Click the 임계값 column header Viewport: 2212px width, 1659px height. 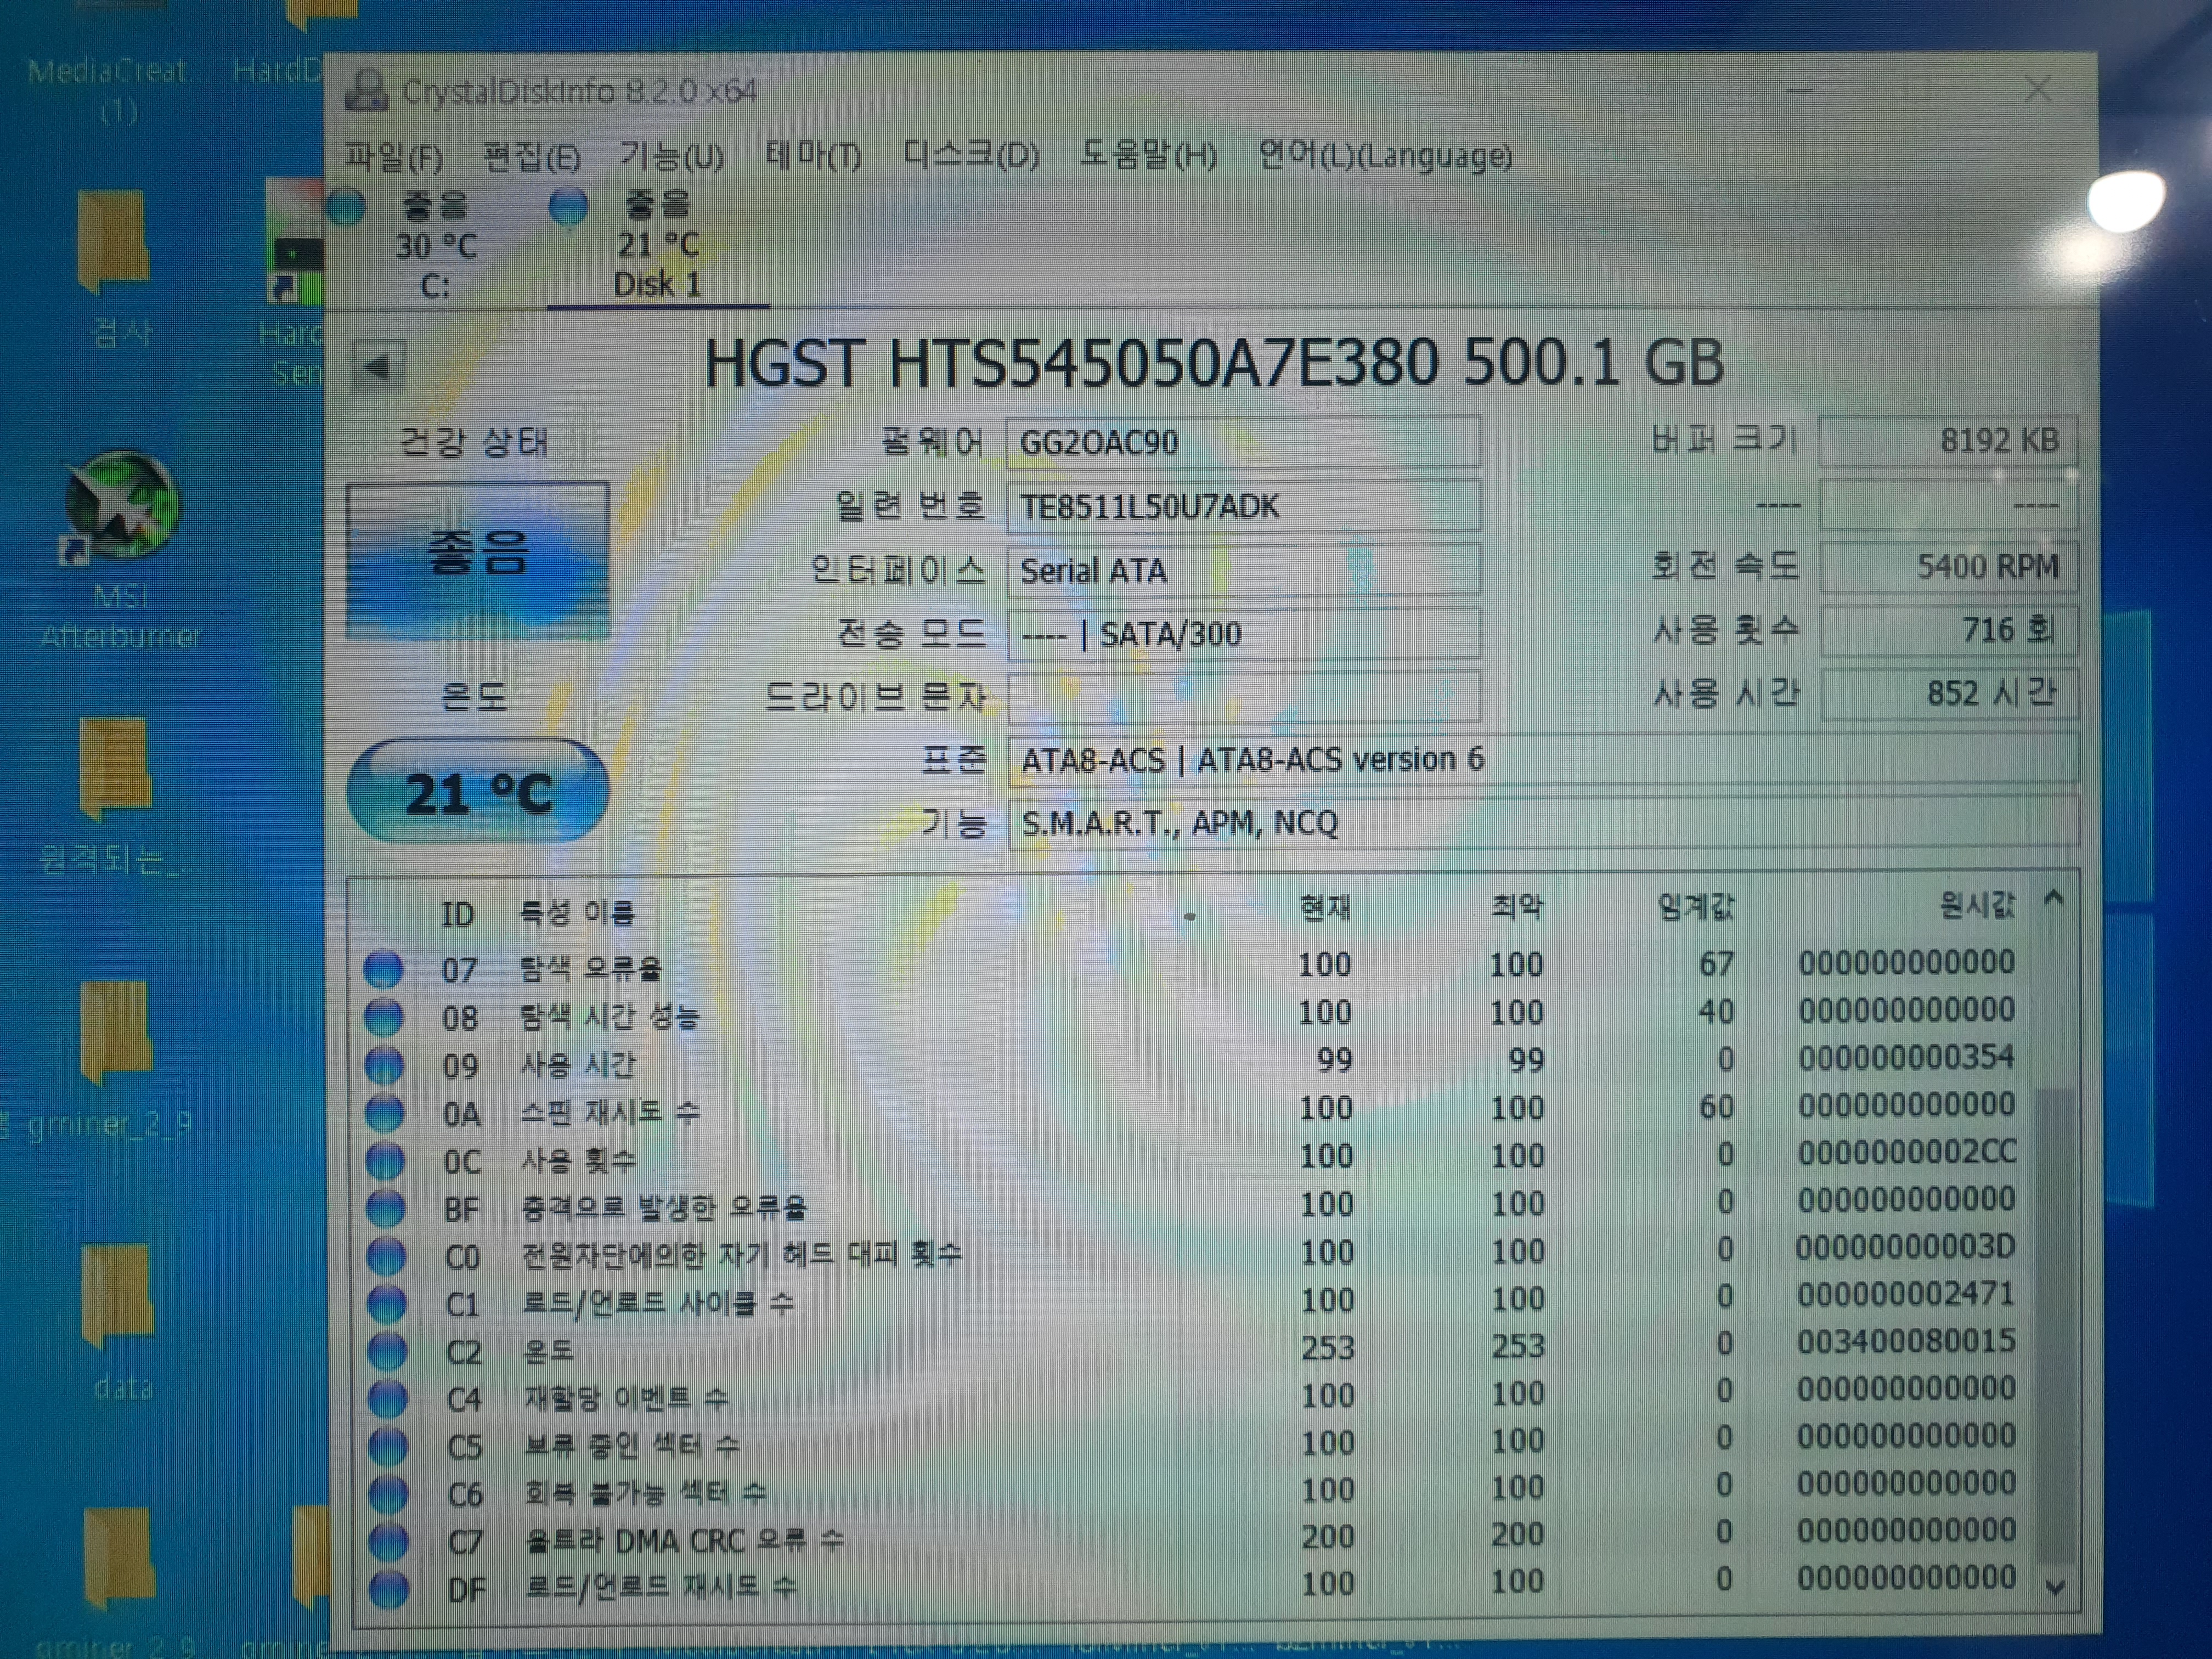[1695, 908]
